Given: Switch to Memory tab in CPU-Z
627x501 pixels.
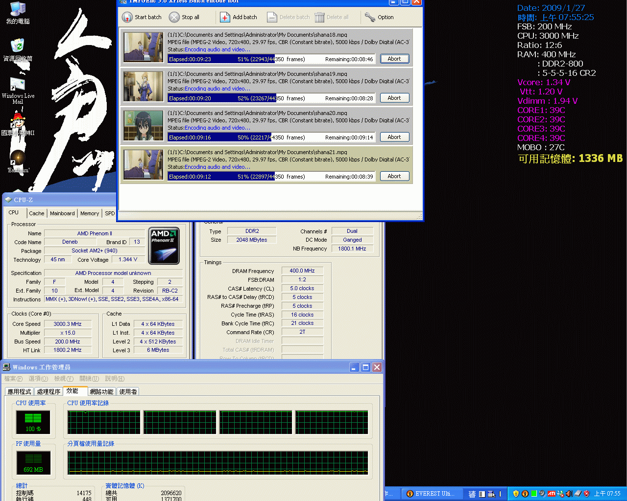Looking at the screenshot, I should tap(90, 213).
